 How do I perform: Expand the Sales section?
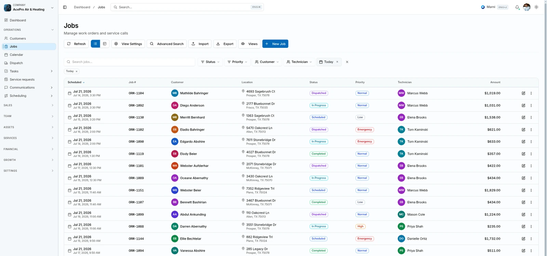(x=29, y=105)
